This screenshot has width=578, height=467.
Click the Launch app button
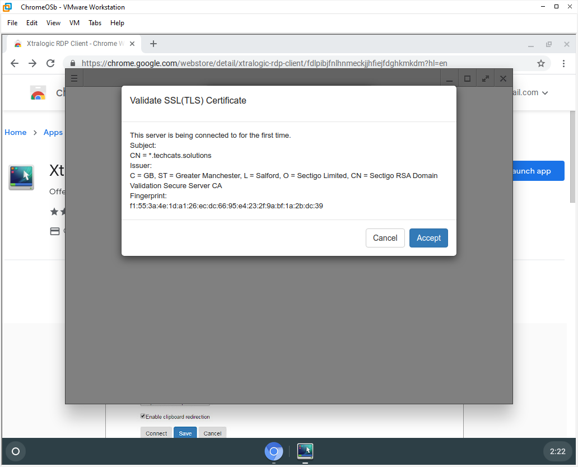[x=538, y=171]
